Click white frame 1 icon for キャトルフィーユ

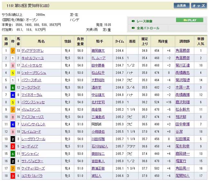coord(13,58)
